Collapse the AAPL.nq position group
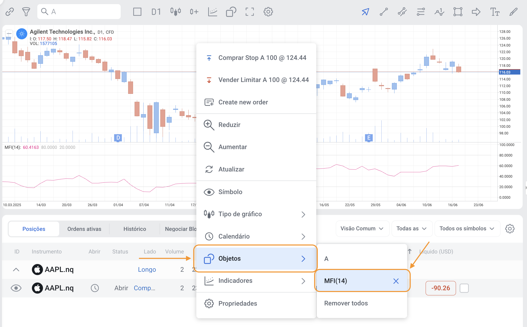527x327 pixels. 16,269
